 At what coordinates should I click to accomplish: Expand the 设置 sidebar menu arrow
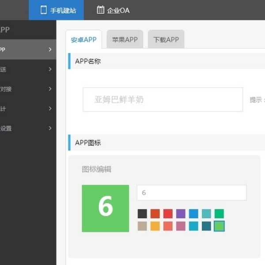[50, 128]
